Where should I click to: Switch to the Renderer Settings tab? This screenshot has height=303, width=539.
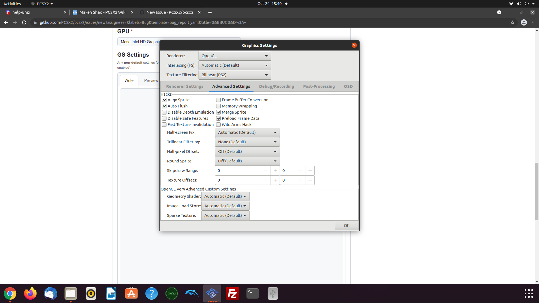(185, 86)
